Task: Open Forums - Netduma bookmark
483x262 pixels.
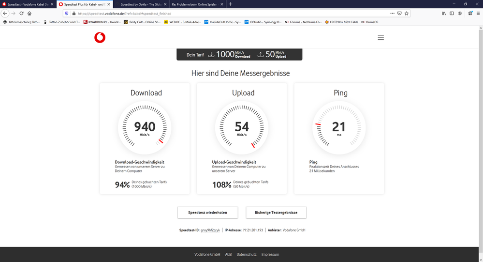Action: click(x=303, y=22)
